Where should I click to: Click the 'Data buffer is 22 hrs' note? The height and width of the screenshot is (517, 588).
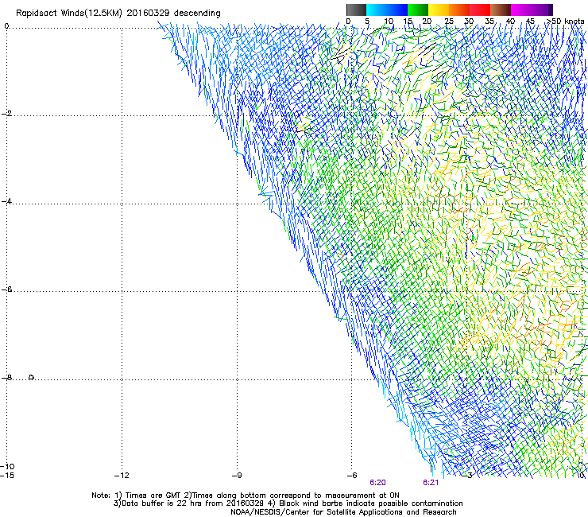pyautogui.click(x=162, y=503)
